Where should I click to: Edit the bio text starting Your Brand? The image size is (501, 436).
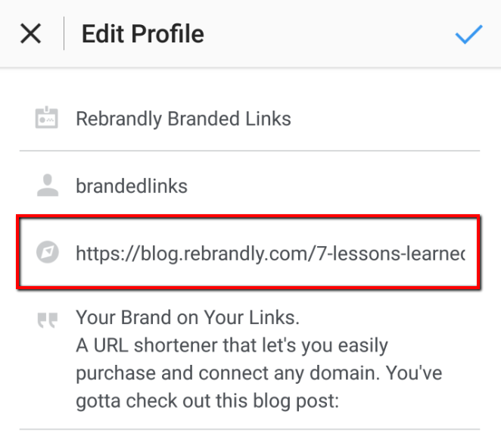pyautogui.click(x=259, y=359)
